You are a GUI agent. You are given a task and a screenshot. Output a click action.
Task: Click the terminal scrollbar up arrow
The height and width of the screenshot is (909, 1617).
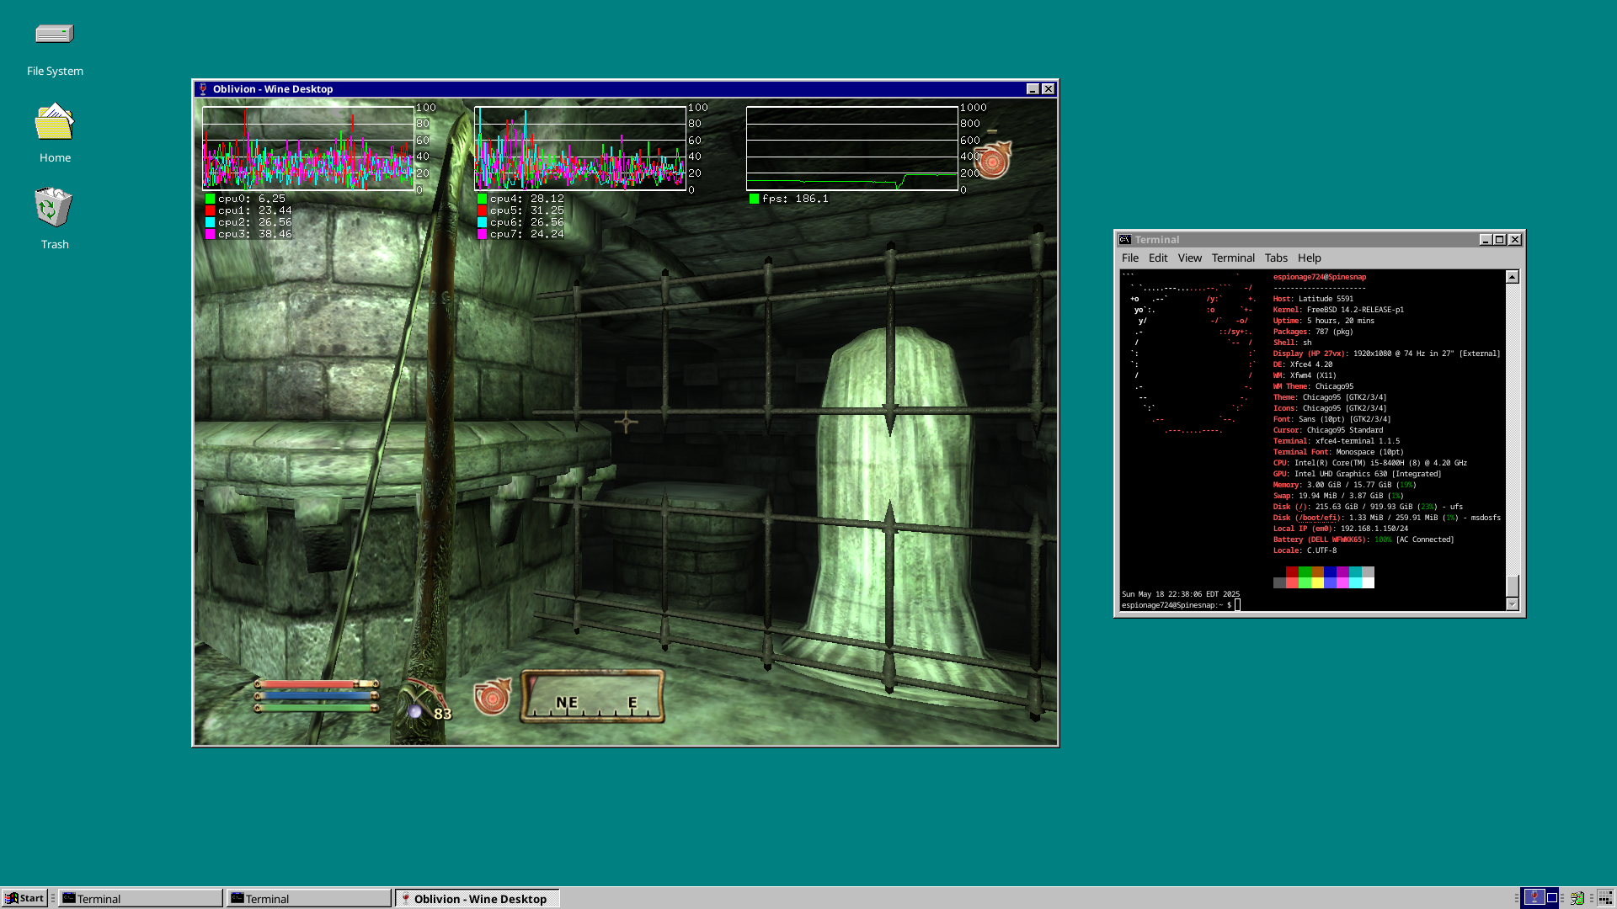(1513, 277)
